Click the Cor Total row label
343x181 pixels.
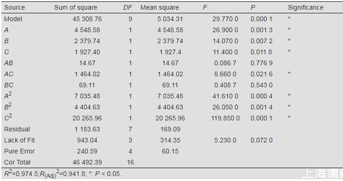pyautogui.click(x=17, y=162)
